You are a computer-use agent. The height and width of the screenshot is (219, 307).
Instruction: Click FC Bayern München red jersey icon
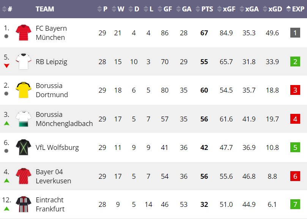tap(24, 33)
